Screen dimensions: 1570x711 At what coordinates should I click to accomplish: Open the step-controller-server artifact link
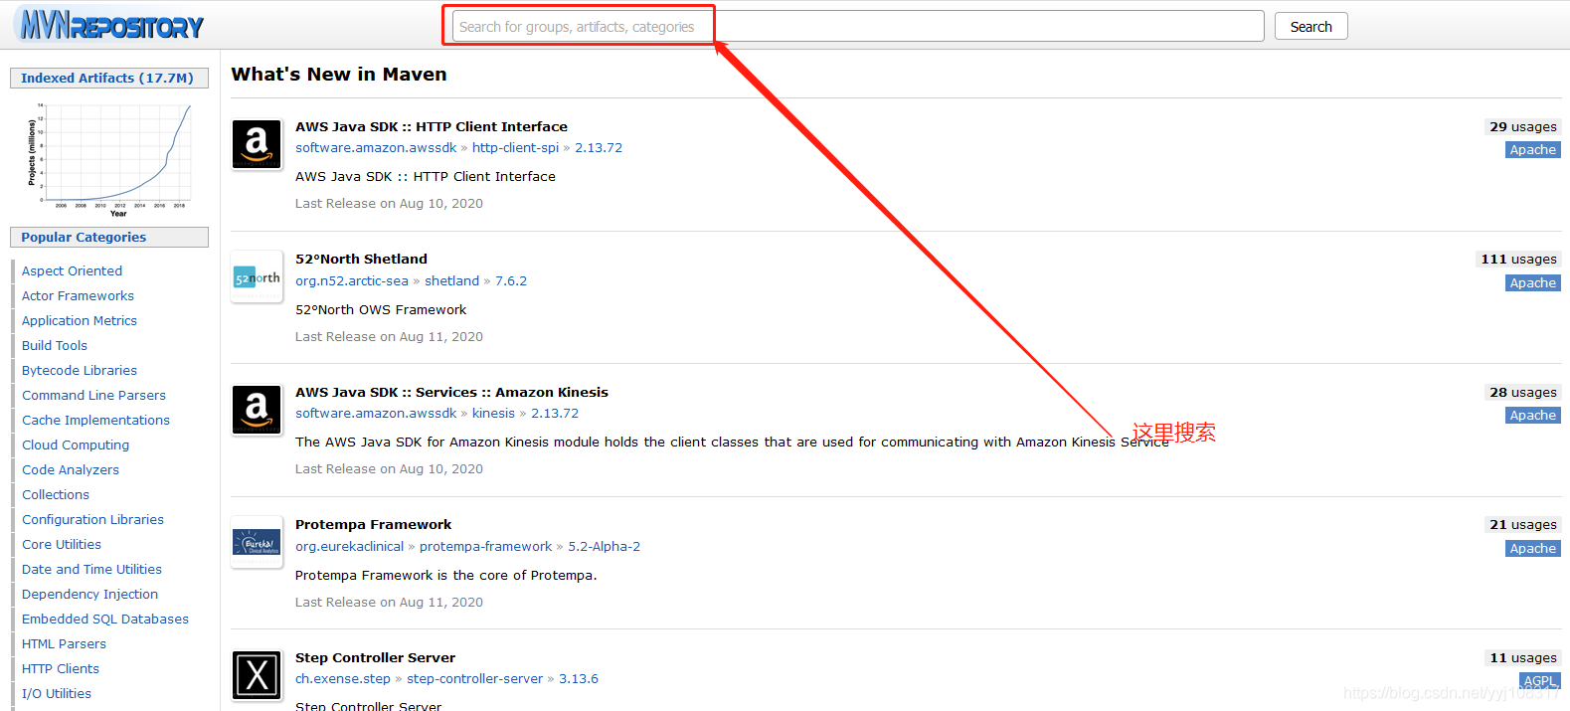[474, 678]
